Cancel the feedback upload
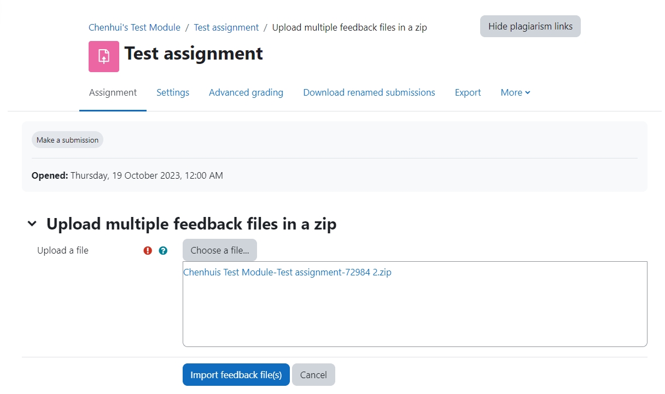 click(x=313, y=375)
